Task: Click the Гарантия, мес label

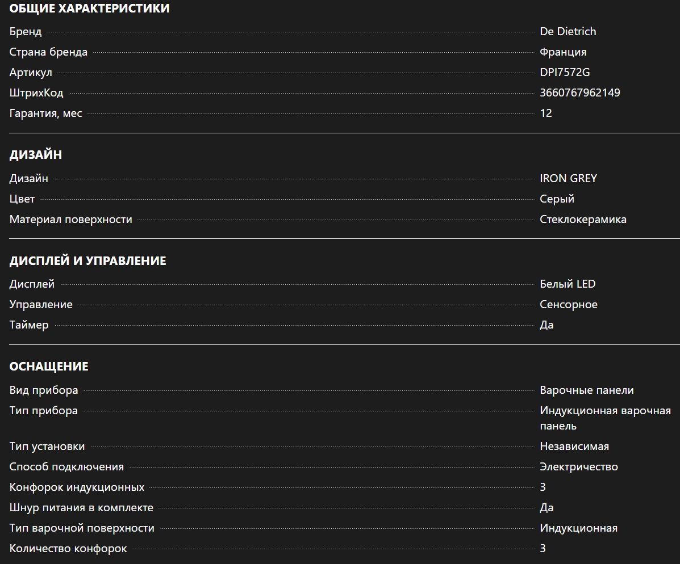Action: (x=45, y=113)
